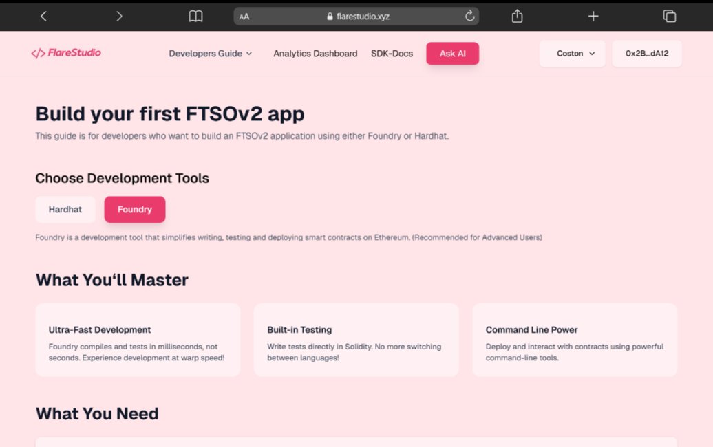Open Safari bookmarks book icon

[195, 17]
